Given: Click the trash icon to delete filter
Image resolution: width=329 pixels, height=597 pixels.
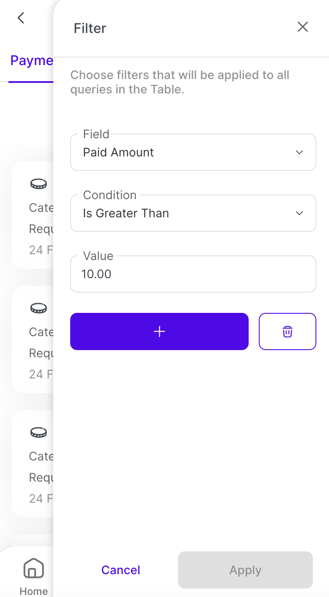Looking at the screenshot, I should (287, 331).
